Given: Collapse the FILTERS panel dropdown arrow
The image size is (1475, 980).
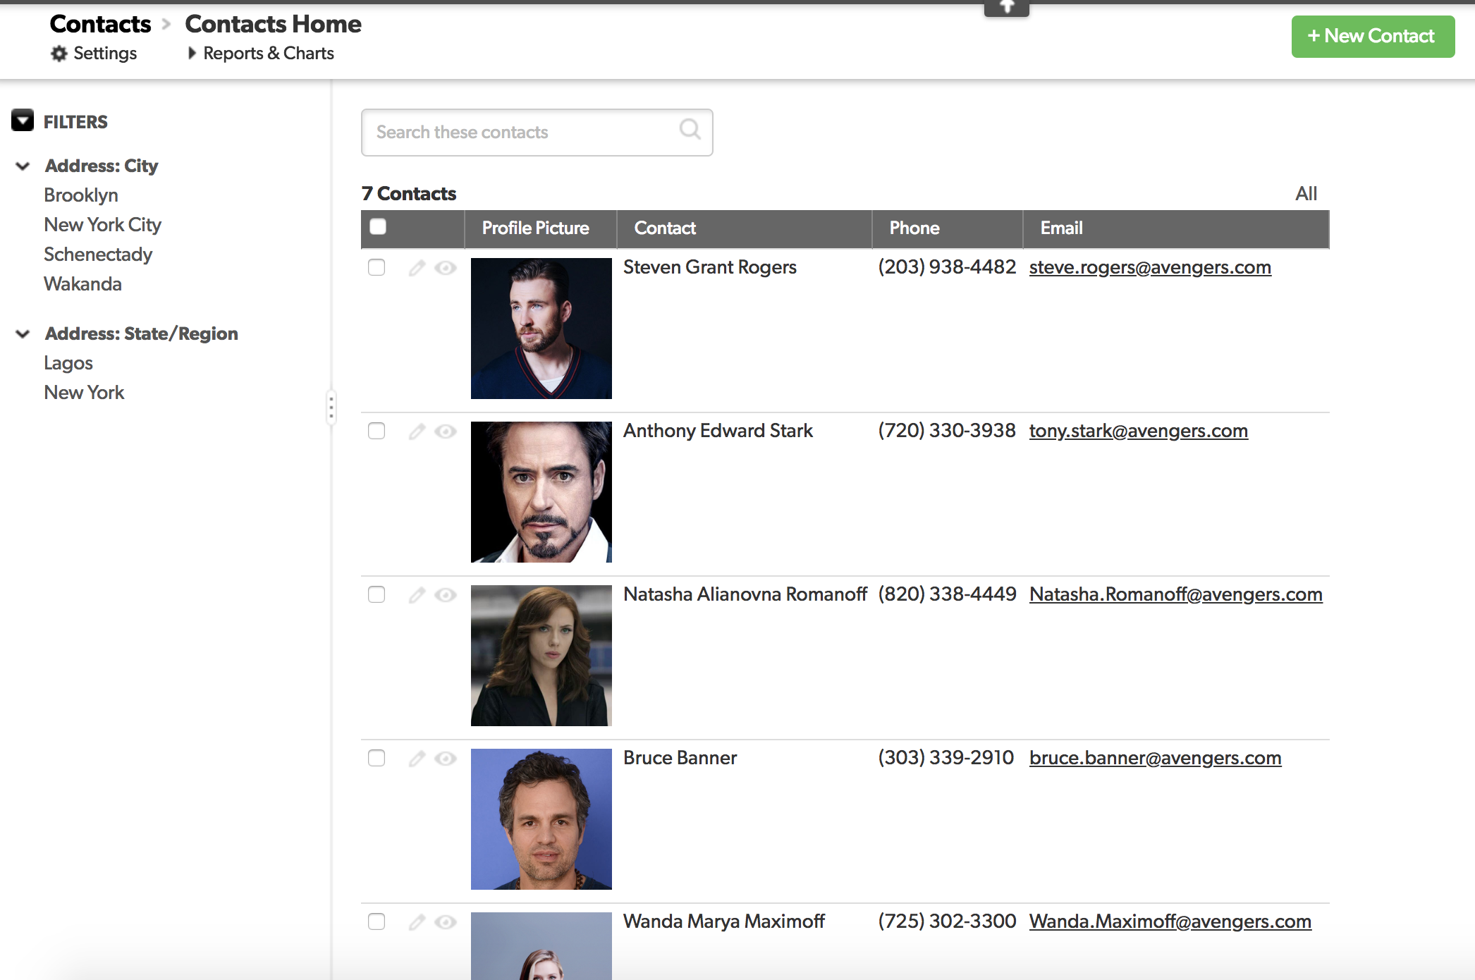Looking at the screenshot, I should point(23,121).
